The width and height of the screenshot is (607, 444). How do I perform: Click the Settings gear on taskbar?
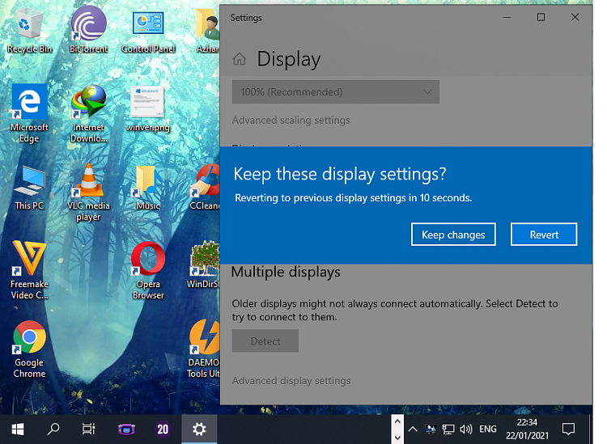pyautogui.click(x=199, y=429)
